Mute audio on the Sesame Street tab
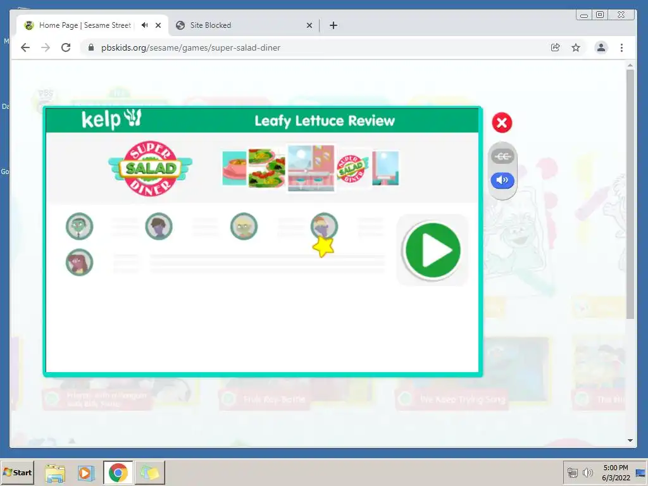Image resolution: width=648 pixels, height=486 pixels. click(144, 25)
